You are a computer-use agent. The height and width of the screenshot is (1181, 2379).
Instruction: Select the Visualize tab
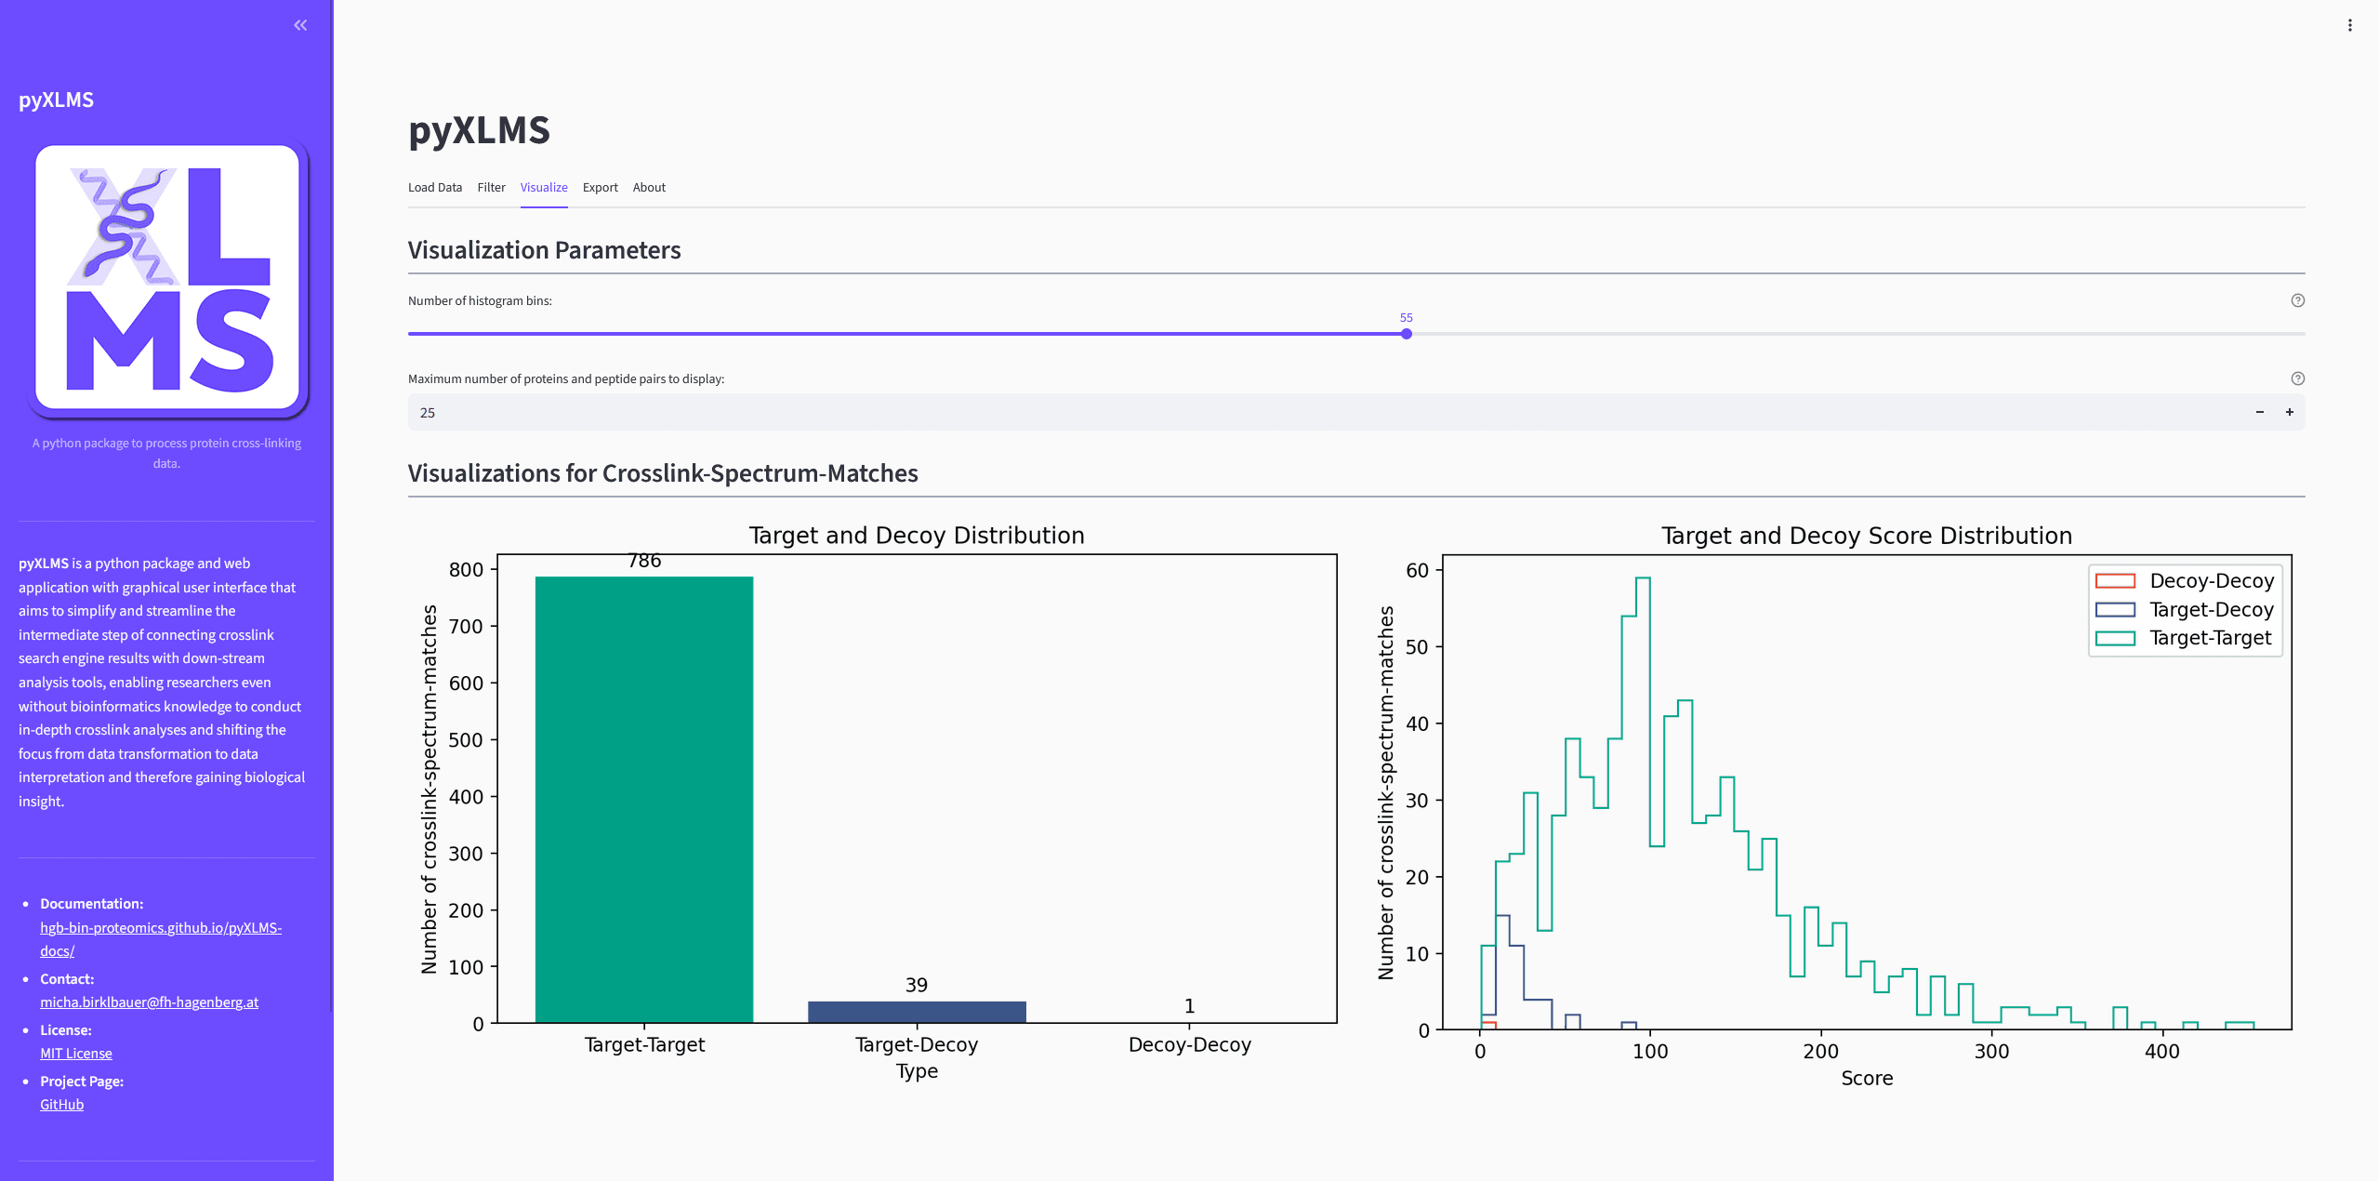pos(543,187)
